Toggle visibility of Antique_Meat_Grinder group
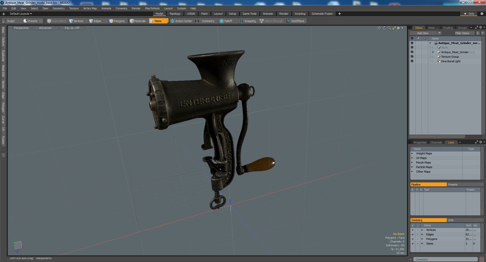486x262 pixels. 412,52
